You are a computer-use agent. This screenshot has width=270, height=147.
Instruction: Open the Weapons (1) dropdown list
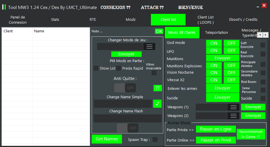coord(233,107)
